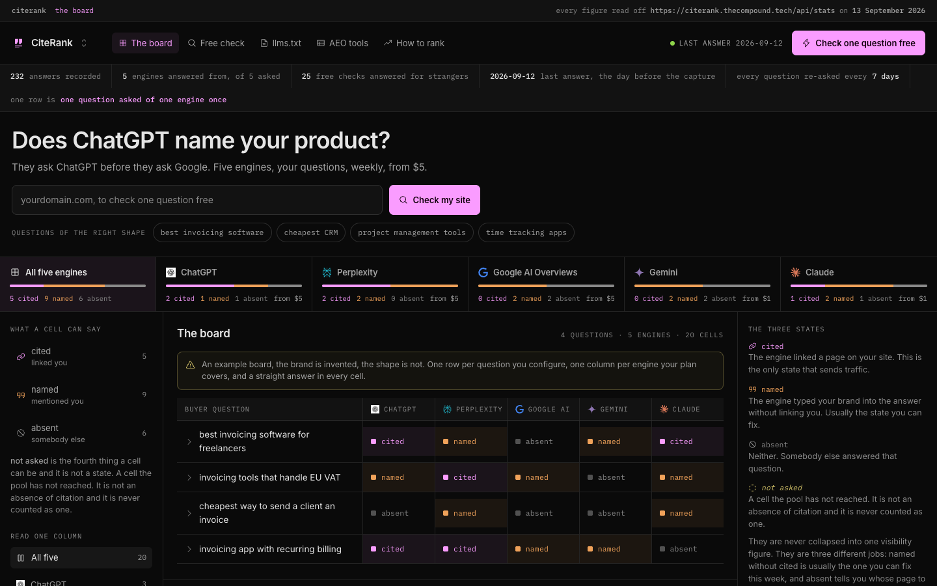Click the Perplexity icon on its engine tab
Image resolution: width=937 pixels, height=586 pixels.
[x=327, y=272]
